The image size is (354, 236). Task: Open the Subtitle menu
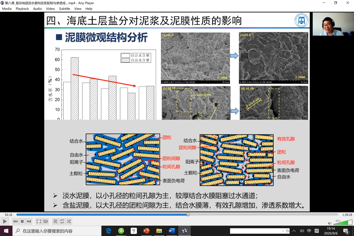(x=64, y=9)
